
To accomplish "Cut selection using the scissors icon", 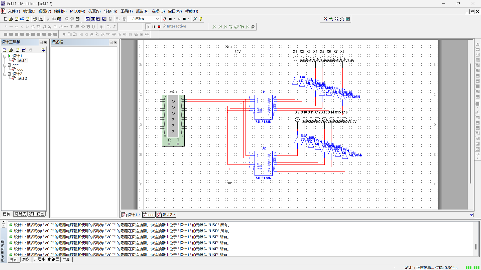I will 48,19.
